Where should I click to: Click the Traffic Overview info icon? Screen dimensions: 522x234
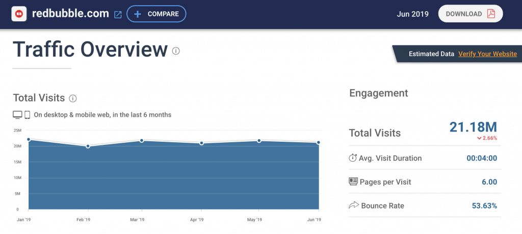[x=176, y=51]
